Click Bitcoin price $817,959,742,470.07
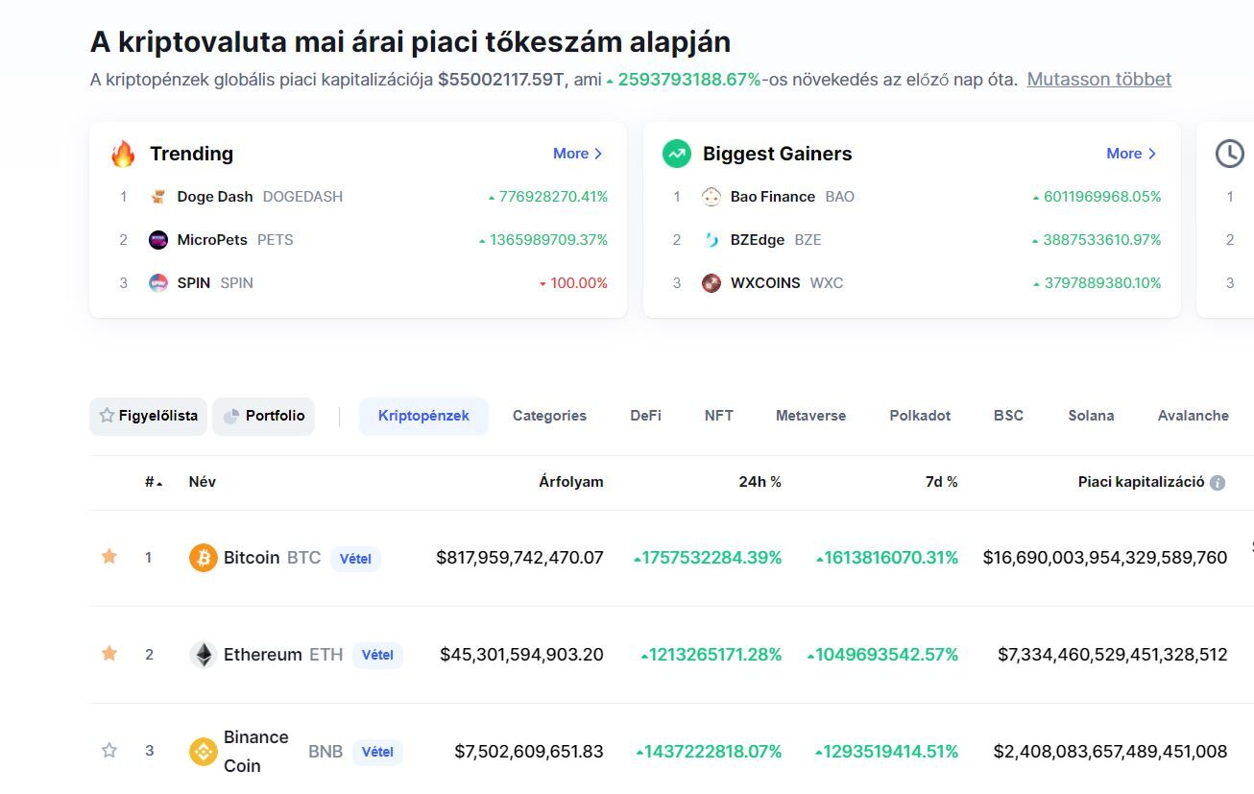This screenshot has width=1254, height=794. [519, 558]
